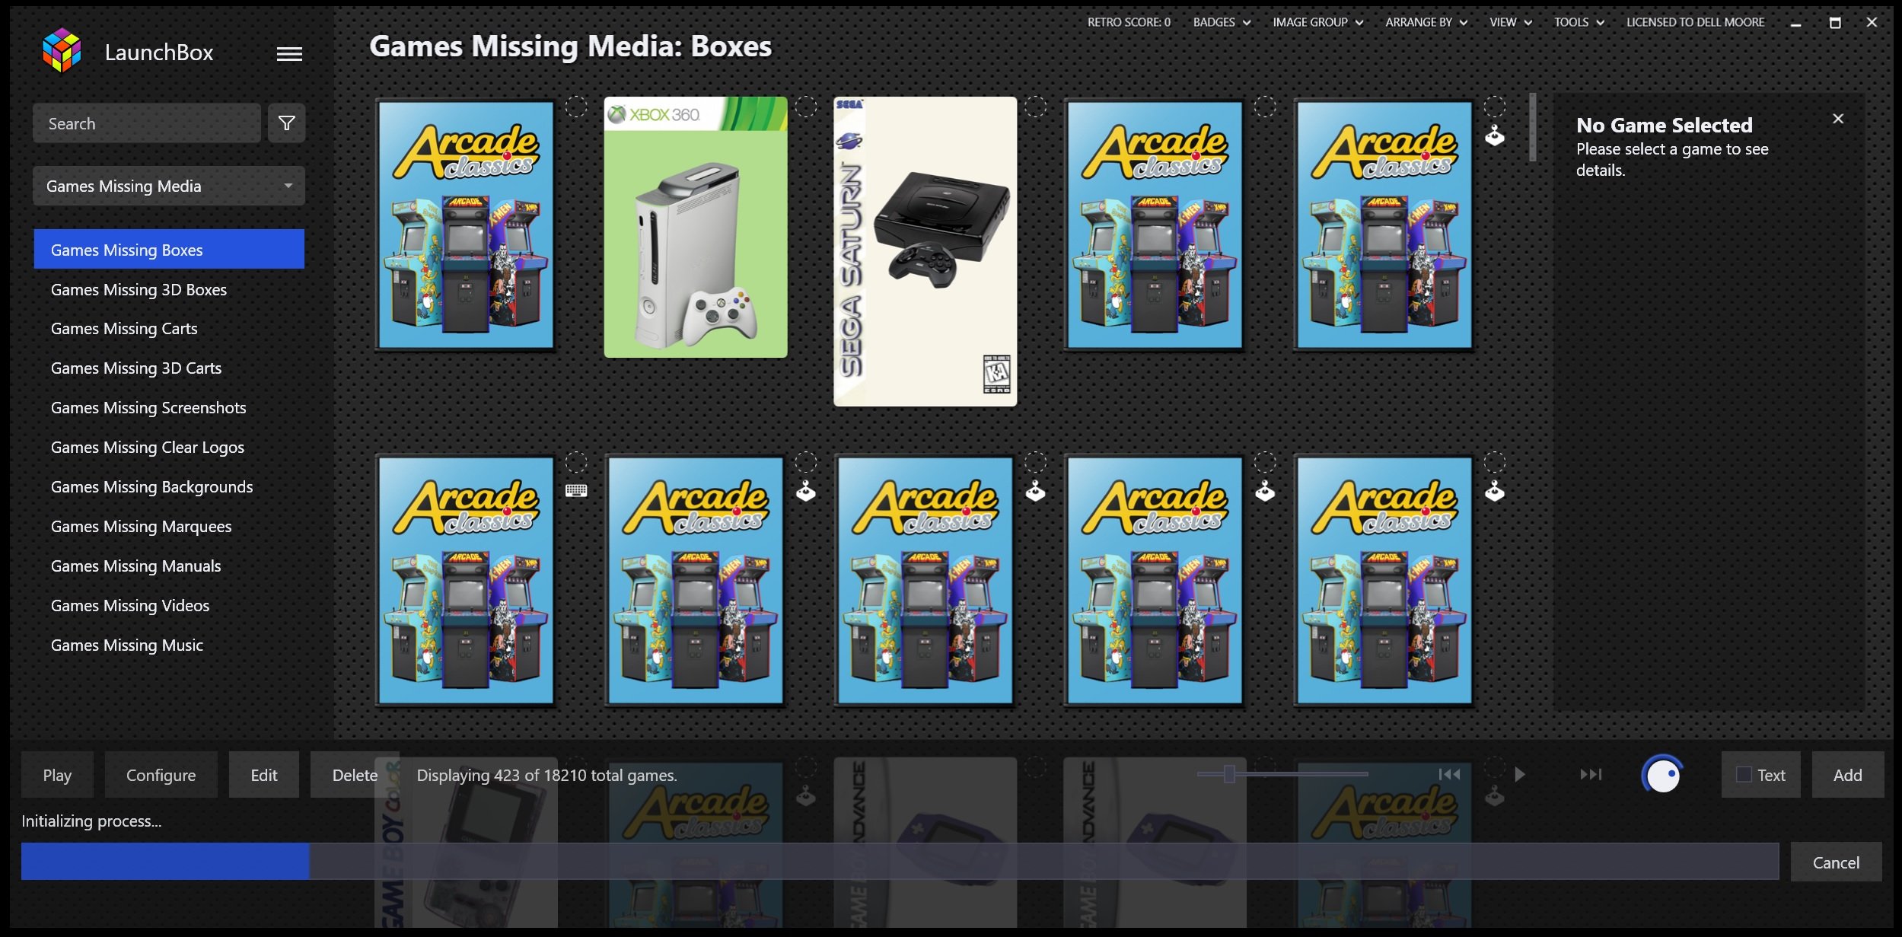The height and width of the screenshot is (937, 1902).
Task: Expand the Games Missing Media dropdown
Action: point(169,186)
